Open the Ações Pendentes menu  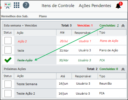coord(95,6)
